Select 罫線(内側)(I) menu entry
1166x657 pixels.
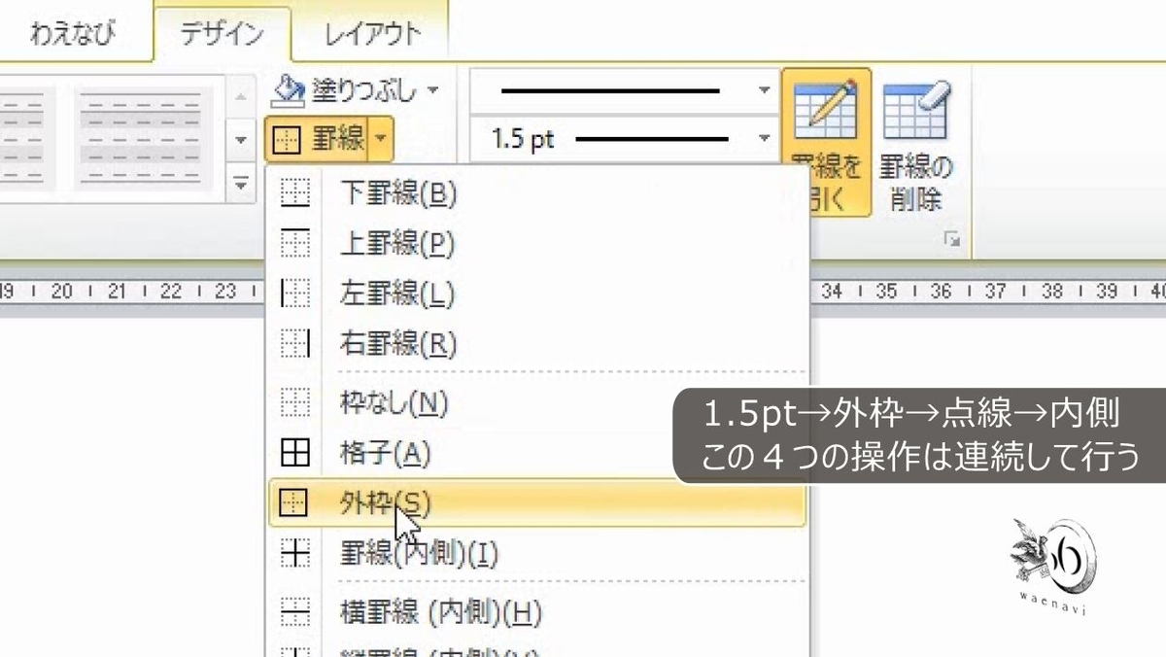click(537, 553)
